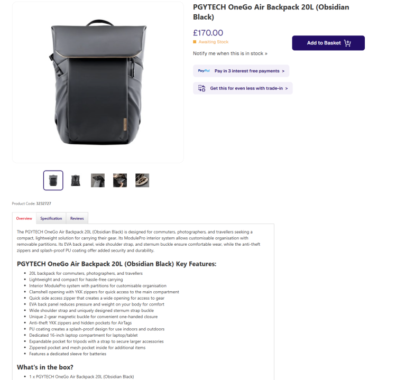Click the basket cart icon

tap(347, 43)
